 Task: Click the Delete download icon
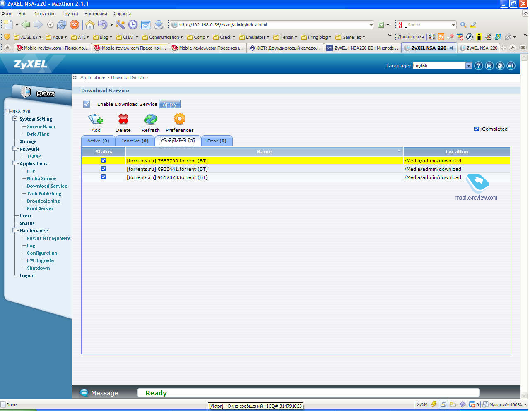point(123,119)
